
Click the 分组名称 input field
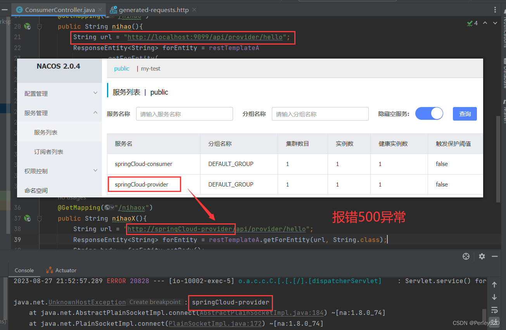pos(320,114)
